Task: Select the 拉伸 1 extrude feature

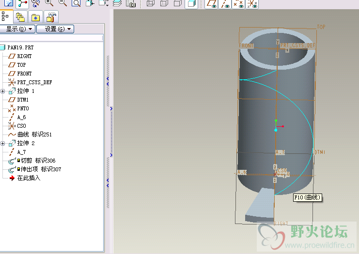Action: click(26, 91)
